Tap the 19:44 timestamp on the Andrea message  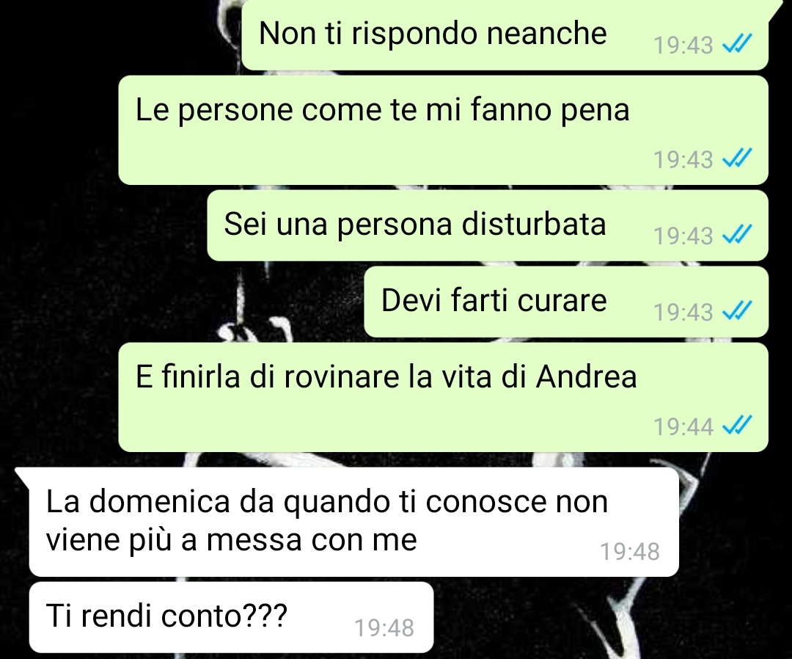[683, 426]
